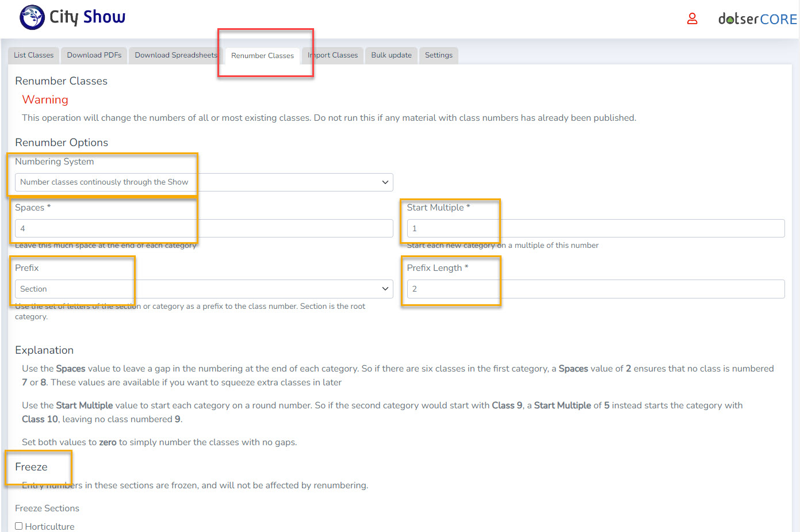Click the Prefix Length input field

coord(595,289)
